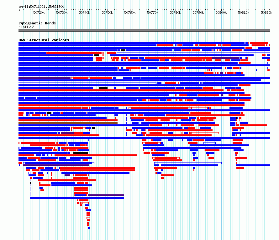The height and width of the screenshot is (240, 279).
Task: Click the 50730k ruler label
Action: click(62, 12)
